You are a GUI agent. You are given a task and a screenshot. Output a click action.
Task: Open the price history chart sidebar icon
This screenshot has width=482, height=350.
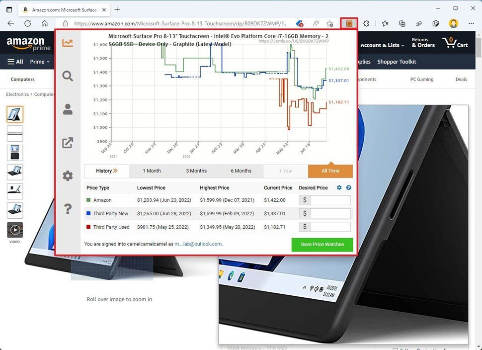(x=68, y=43)
